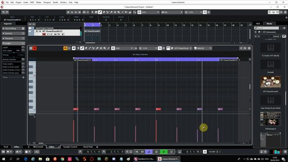Viewport: 288px width, 162px height.
Task: Click the transport Stop button
Action: click(x=157, y=152)
